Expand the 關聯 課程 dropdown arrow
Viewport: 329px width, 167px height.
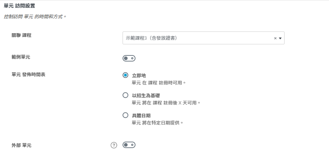pos(280,38)
